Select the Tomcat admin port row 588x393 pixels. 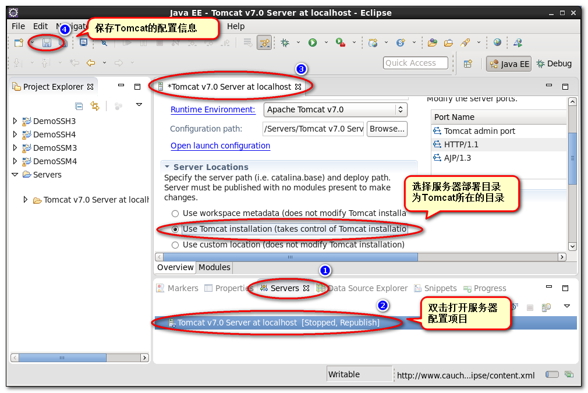coord(499,131)
